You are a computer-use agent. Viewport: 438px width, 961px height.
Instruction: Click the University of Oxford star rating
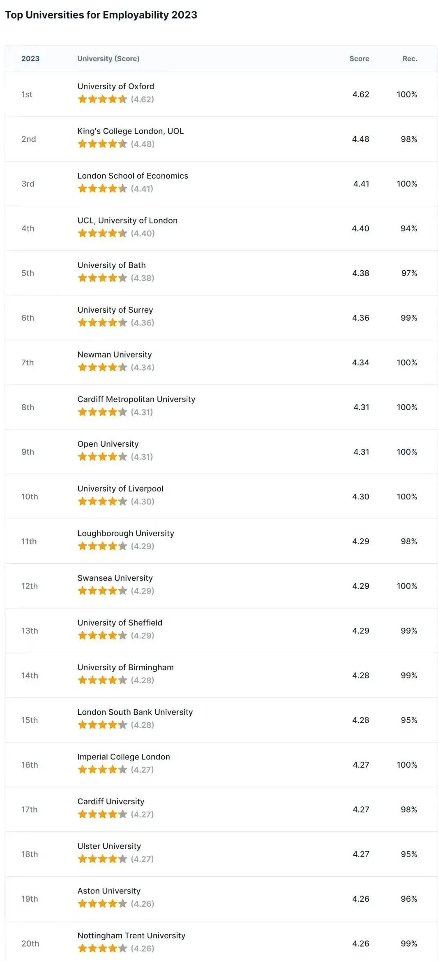(102, 99)
